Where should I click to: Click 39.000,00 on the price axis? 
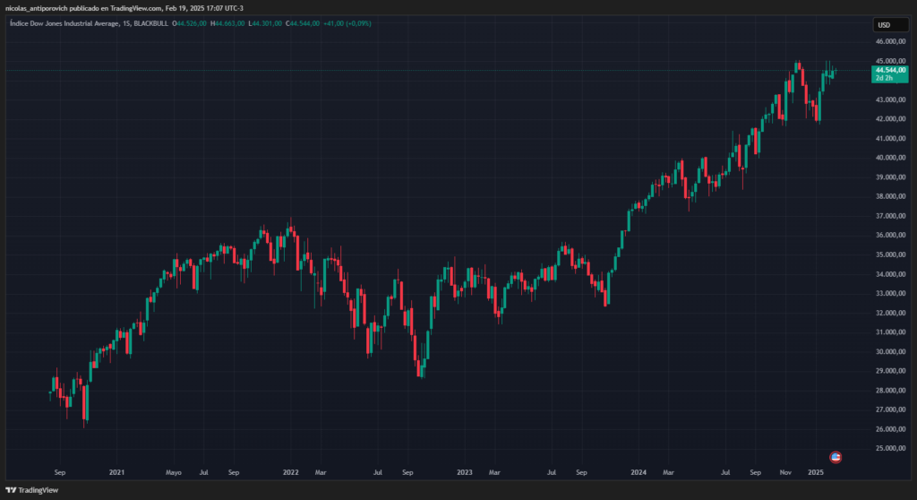coord(891,177)
